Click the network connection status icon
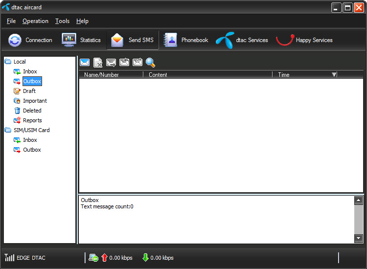367x269 pixels. pos(93,258)
